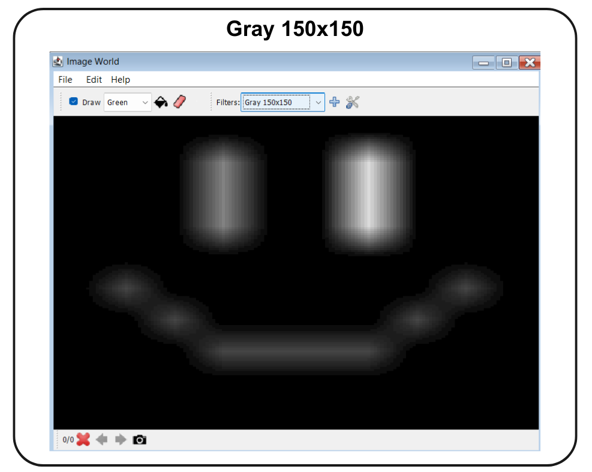Screen dimensions: 592x472
Task: Go to next snapshot with the right arrow
Action: [x=121, y=440]
